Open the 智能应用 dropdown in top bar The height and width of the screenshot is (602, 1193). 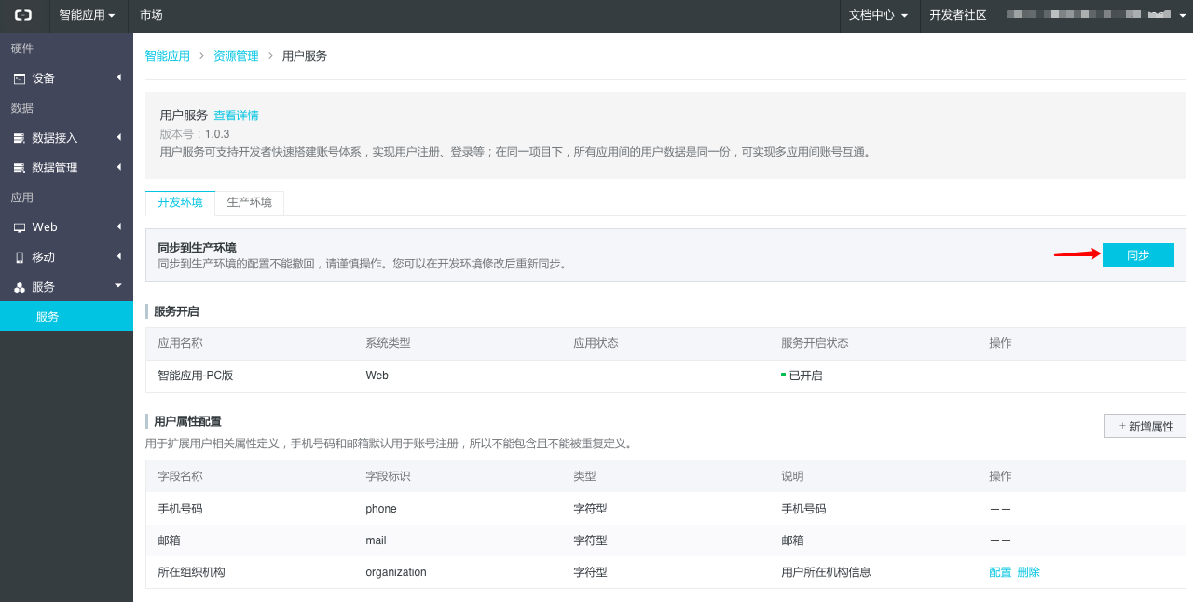pyautogui.click(x=87, y=15)
